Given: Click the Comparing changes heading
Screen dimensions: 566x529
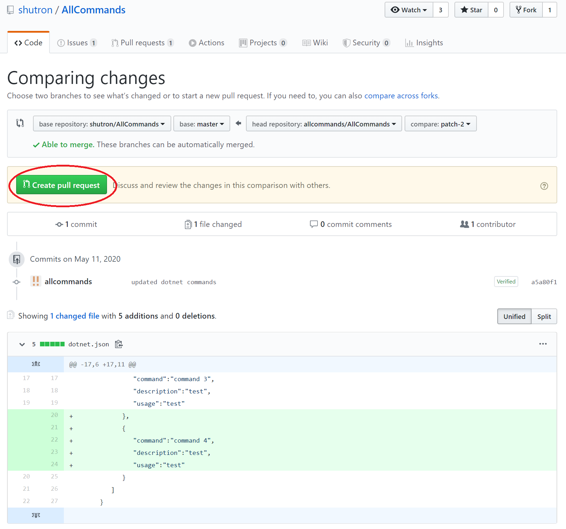Looking at the screenshot, I should point(86,78).
